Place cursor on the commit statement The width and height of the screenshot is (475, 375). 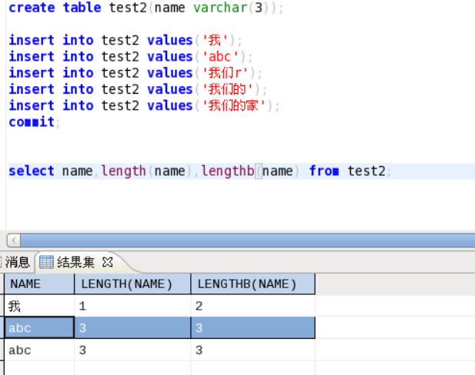pos(32,122)
